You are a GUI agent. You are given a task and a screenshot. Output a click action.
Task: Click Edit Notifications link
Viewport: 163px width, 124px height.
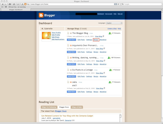click(x=58, y=39)
